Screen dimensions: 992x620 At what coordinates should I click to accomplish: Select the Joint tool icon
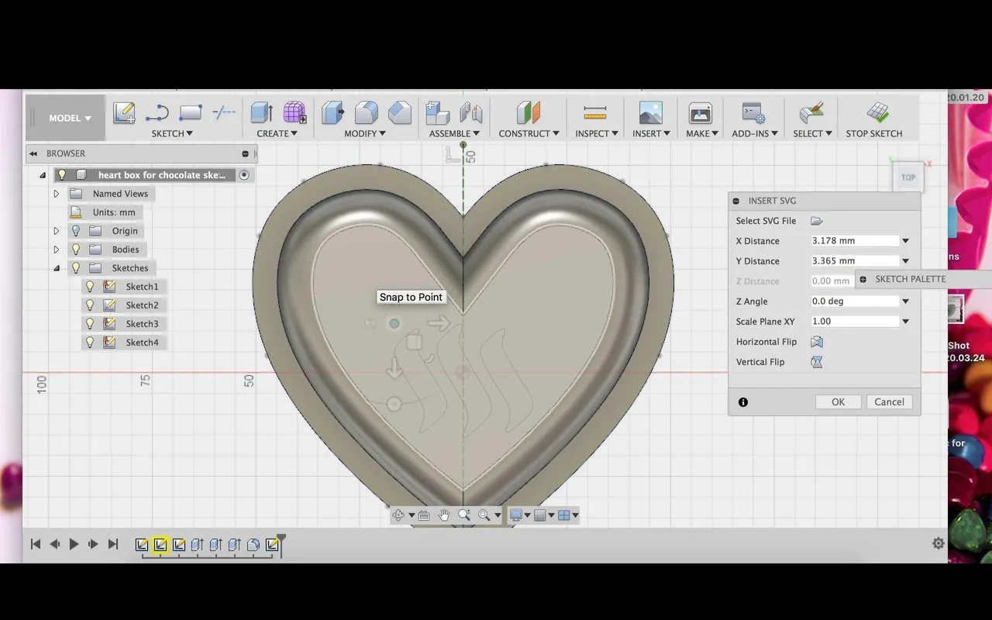[471, 113]
